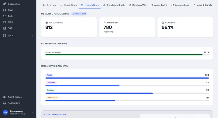Screen dimensions: 218x118
Task: Click the "LAYER · MEMORY STORE" label
Action: click(55, 115)
